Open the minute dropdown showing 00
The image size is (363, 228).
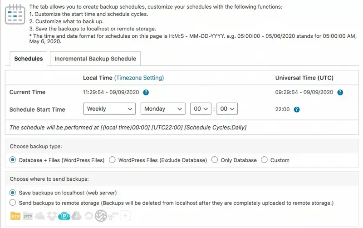coord(227,109)
